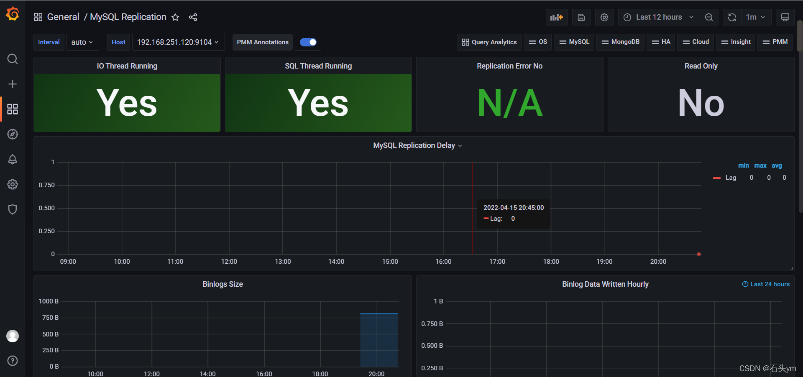Open dashboard settings gear in top bar

coord(604,17)
